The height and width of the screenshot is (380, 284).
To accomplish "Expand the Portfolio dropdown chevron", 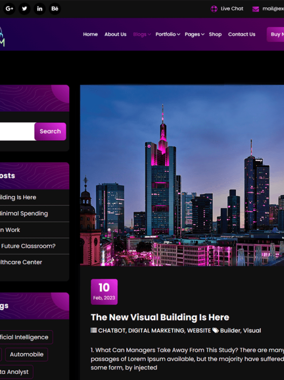I will click(x=178, y=35).
